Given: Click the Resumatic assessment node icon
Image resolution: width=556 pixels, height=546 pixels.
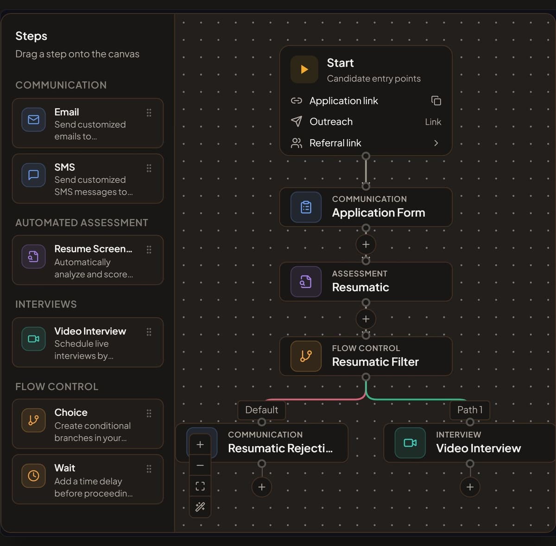Looking at the screenshot, I should (x=306, y=282).
